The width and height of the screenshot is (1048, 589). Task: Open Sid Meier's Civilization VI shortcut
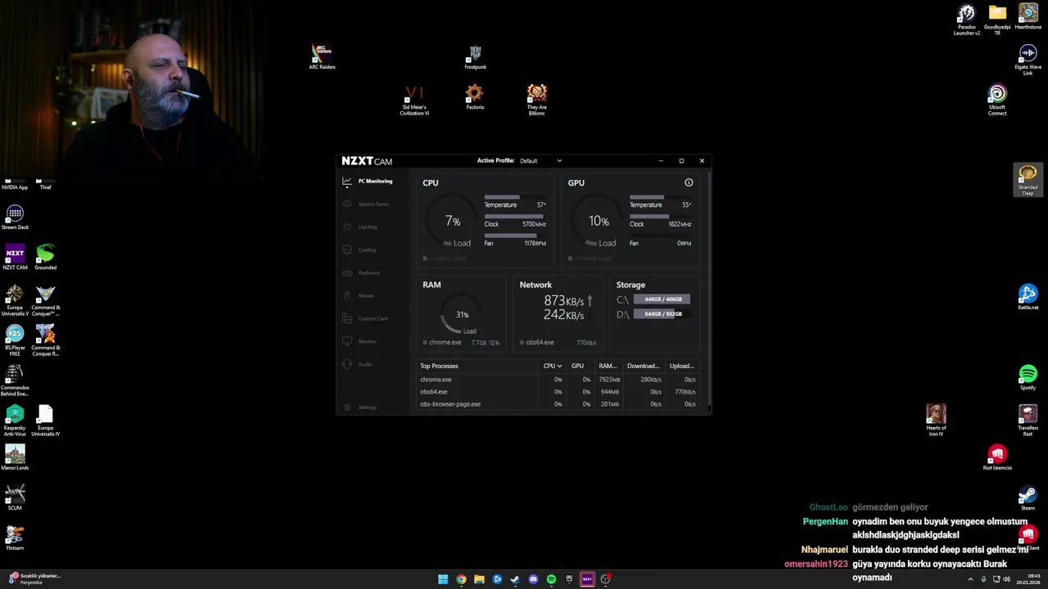(x=414, y=100)
